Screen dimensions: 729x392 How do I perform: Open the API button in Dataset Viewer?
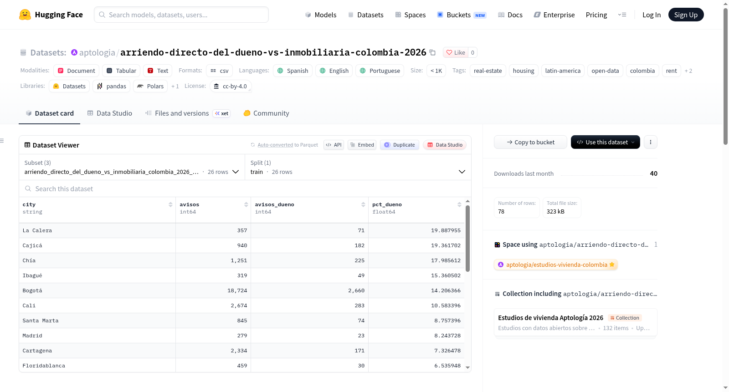pos(334,145)
